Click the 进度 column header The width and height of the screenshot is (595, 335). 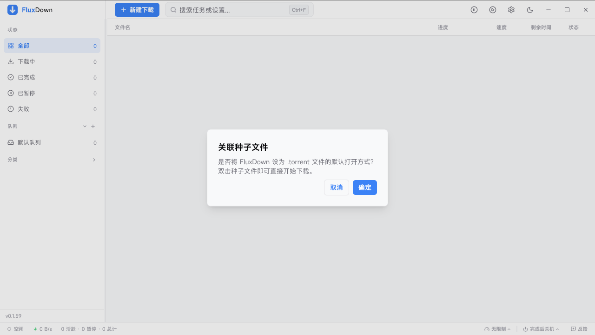[x=443, y=27]
